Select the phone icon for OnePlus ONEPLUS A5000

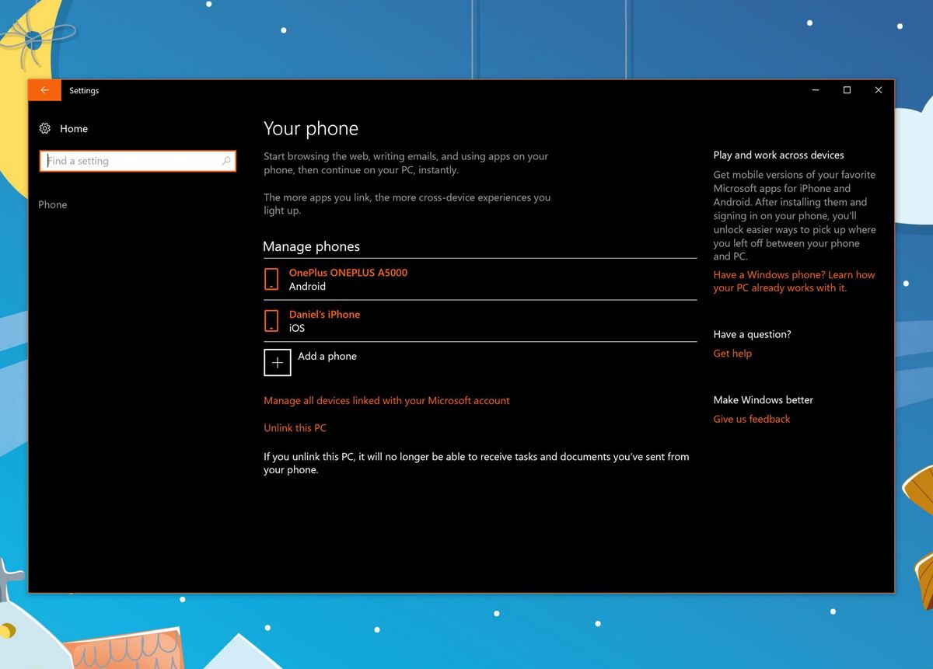tap(271, 279)
